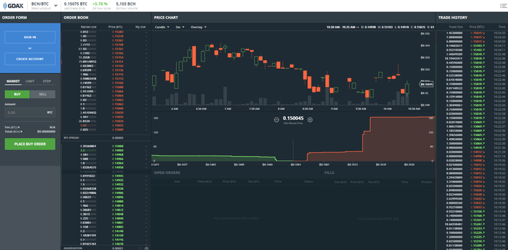Switch to the LIMIT order tab
508x250 pixels.
click(x=30, y=81)
